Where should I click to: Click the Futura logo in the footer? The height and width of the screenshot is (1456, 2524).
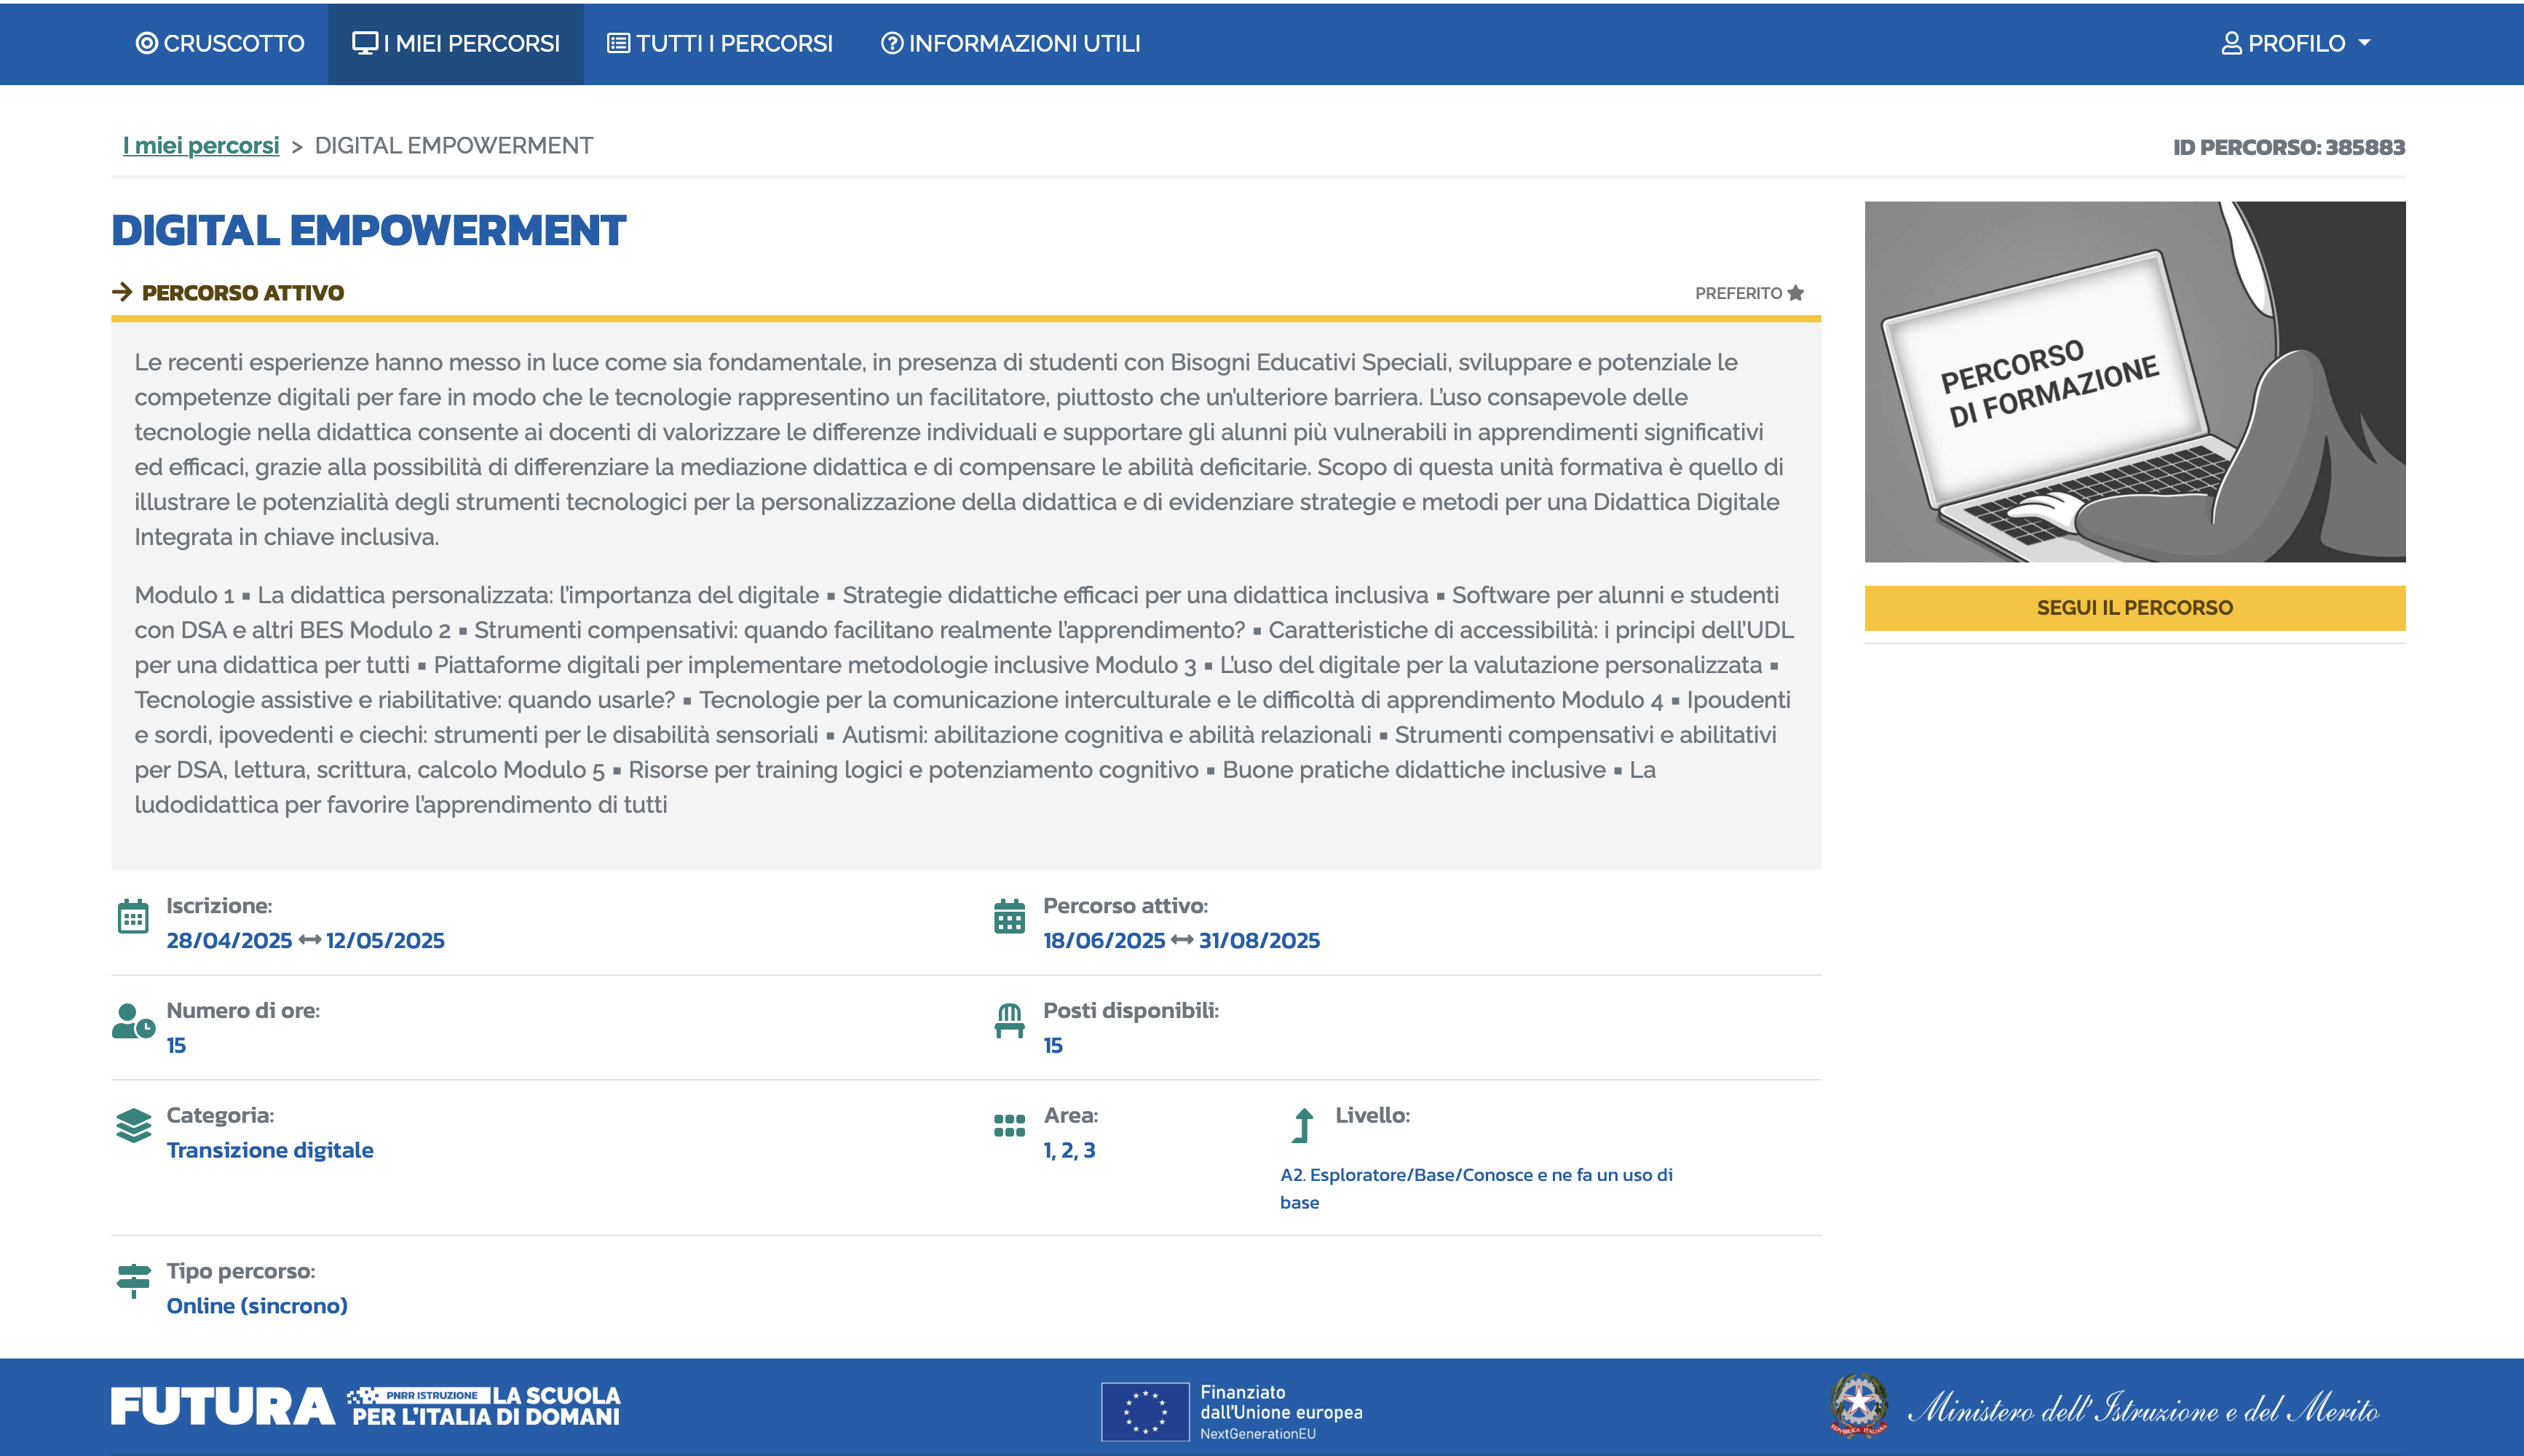(222, 1406)
